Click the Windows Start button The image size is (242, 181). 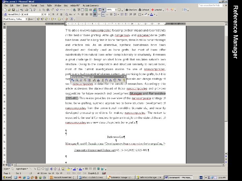[7, 177]
